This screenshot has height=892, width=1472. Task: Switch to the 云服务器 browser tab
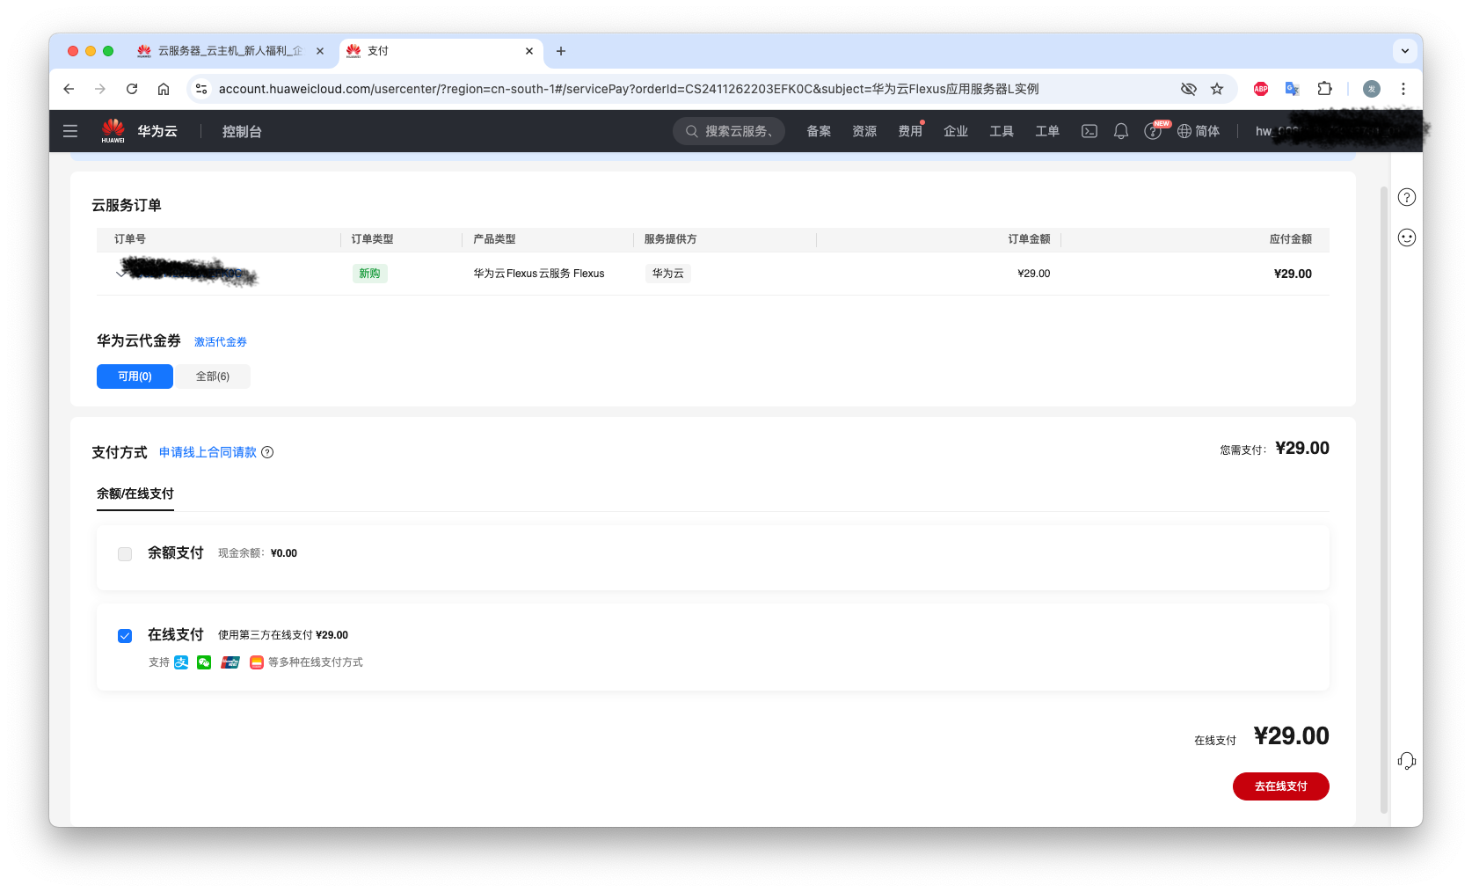pos(230,51)
